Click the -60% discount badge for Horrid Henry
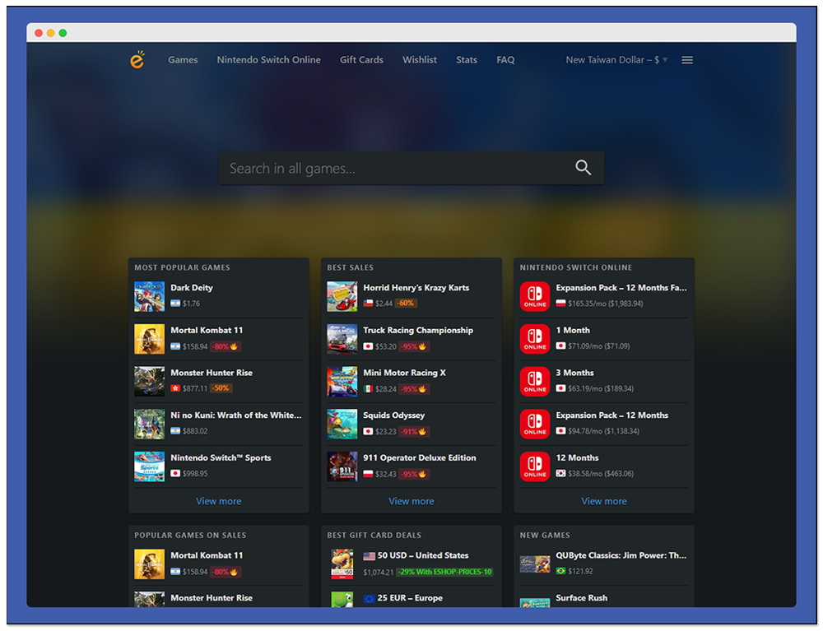Image resolution: width=823 pixels, height=631 pixels. (406, 304)
